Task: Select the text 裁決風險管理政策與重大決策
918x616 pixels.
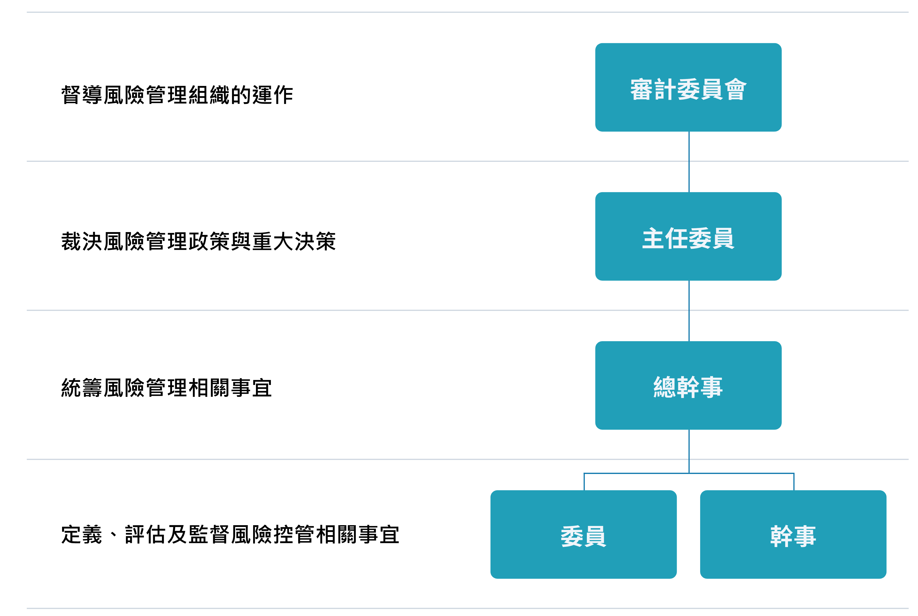Action: tap(199, 241)
